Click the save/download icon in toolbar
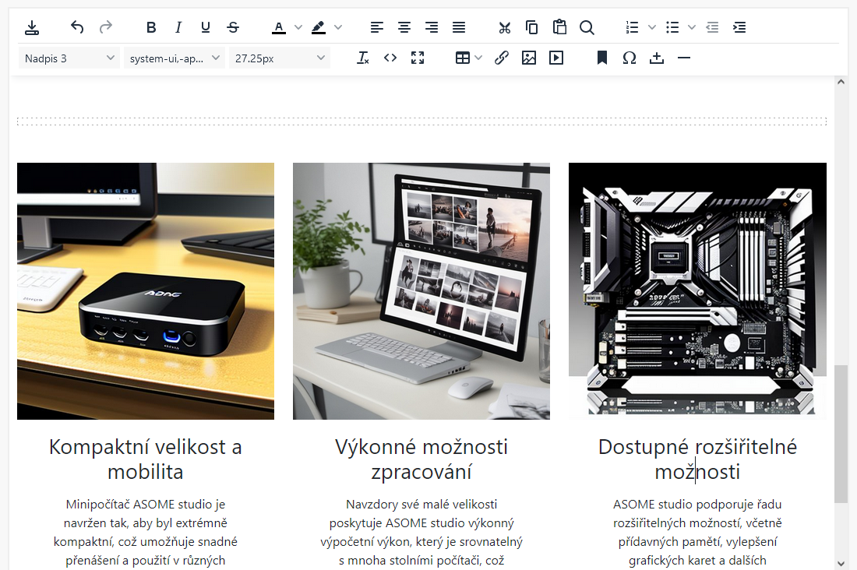 [31, 28]
